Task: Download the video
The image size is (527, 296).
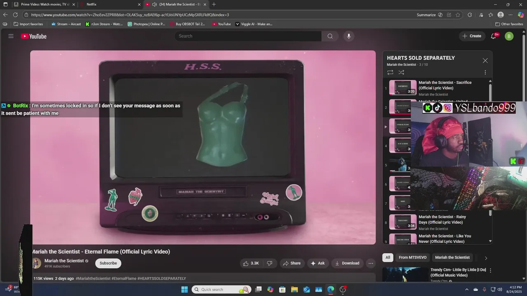Action: 347,263
